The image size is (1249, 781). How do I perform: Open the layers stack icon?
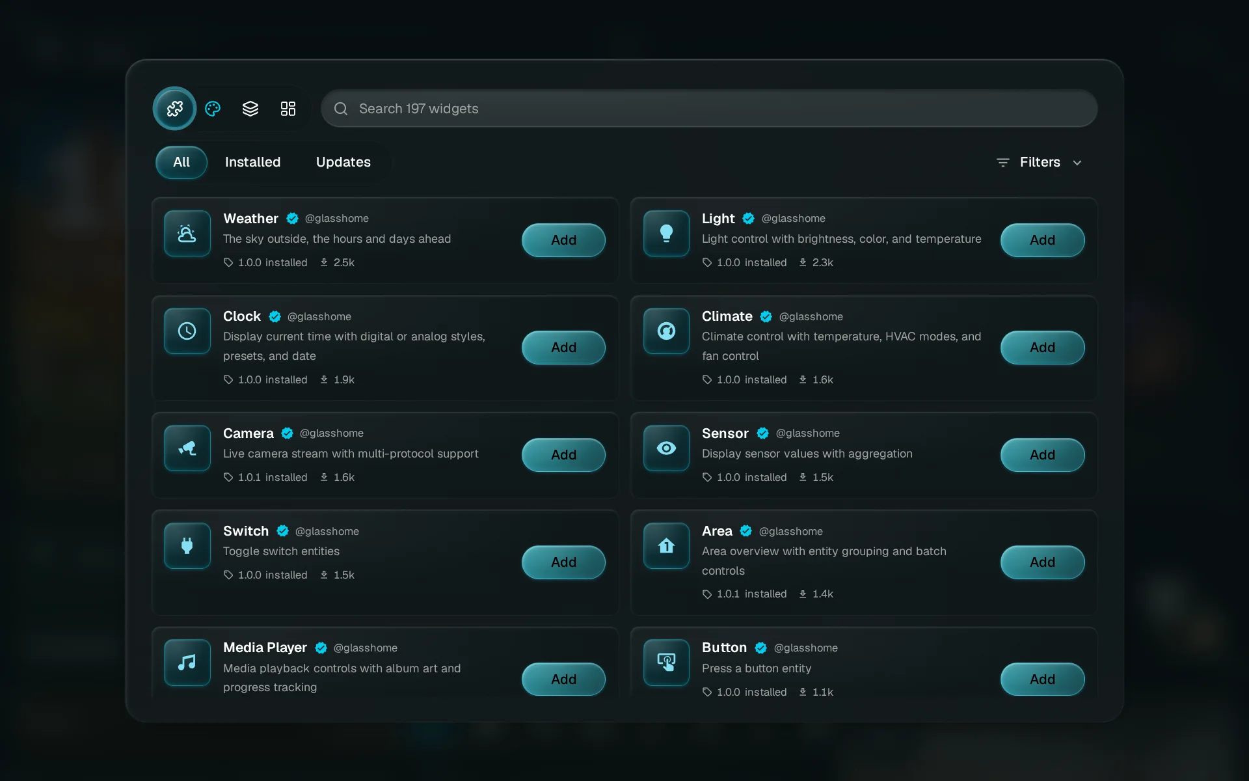coord(250,109)
